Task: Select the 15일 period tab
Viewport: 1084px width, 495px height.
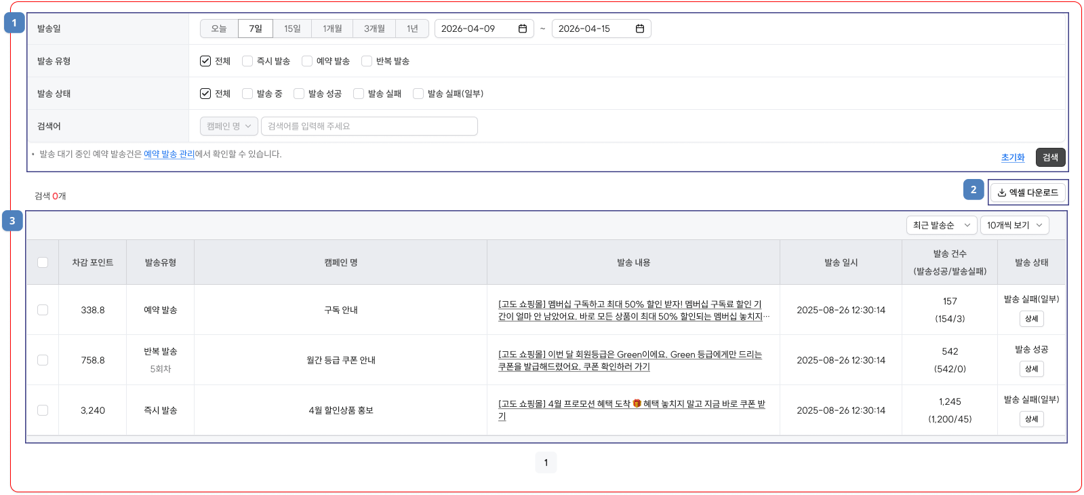Action: 292,28
